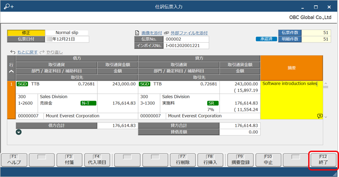Click the external file attachment clip icon
The width and height of the screenshot is (339, 177).
[x=166, y=33]
